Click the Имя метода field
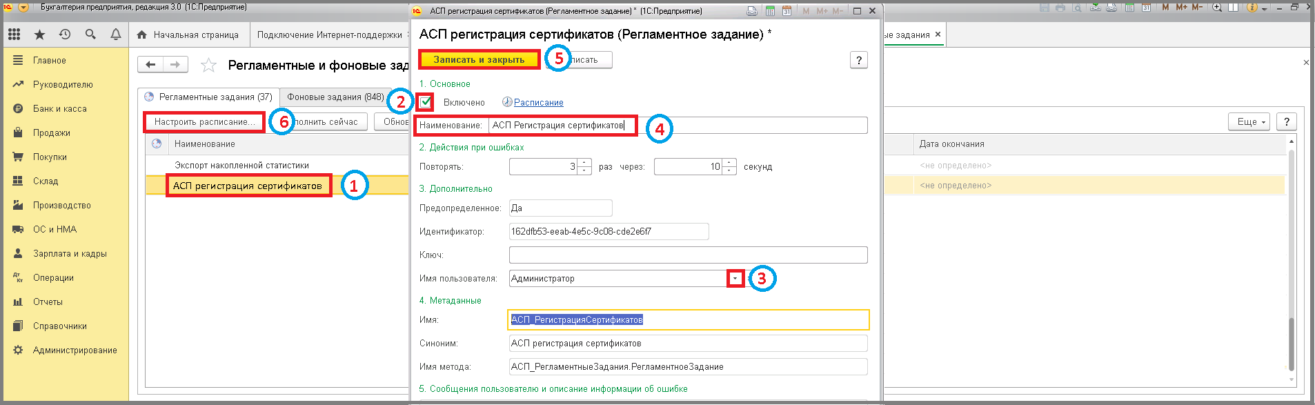 688,366
